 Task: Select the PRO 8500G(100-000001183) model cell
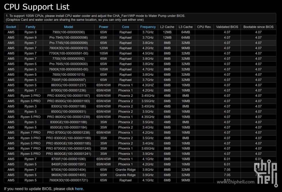pos(69,101)
